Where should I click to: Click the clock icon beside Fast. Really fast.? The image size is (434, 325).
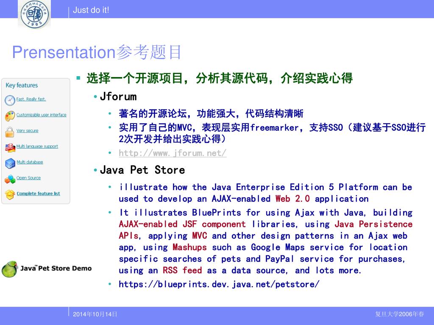(10, 100)
